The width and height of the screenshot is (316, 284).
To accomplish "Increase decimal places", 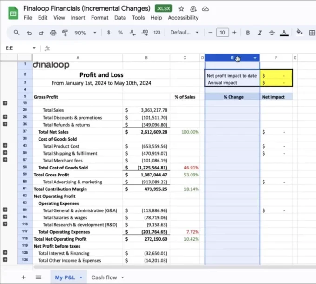I will (145, 33).
